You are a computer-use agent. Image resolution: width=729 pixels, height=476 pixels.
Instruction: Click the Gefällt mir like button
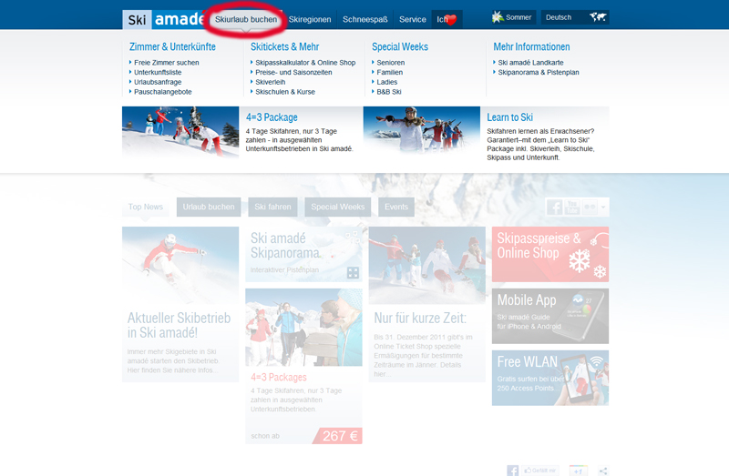(x=539, y=471)
